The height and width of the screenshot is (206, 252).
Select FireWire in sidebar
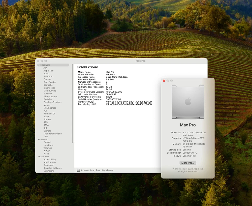48,99
